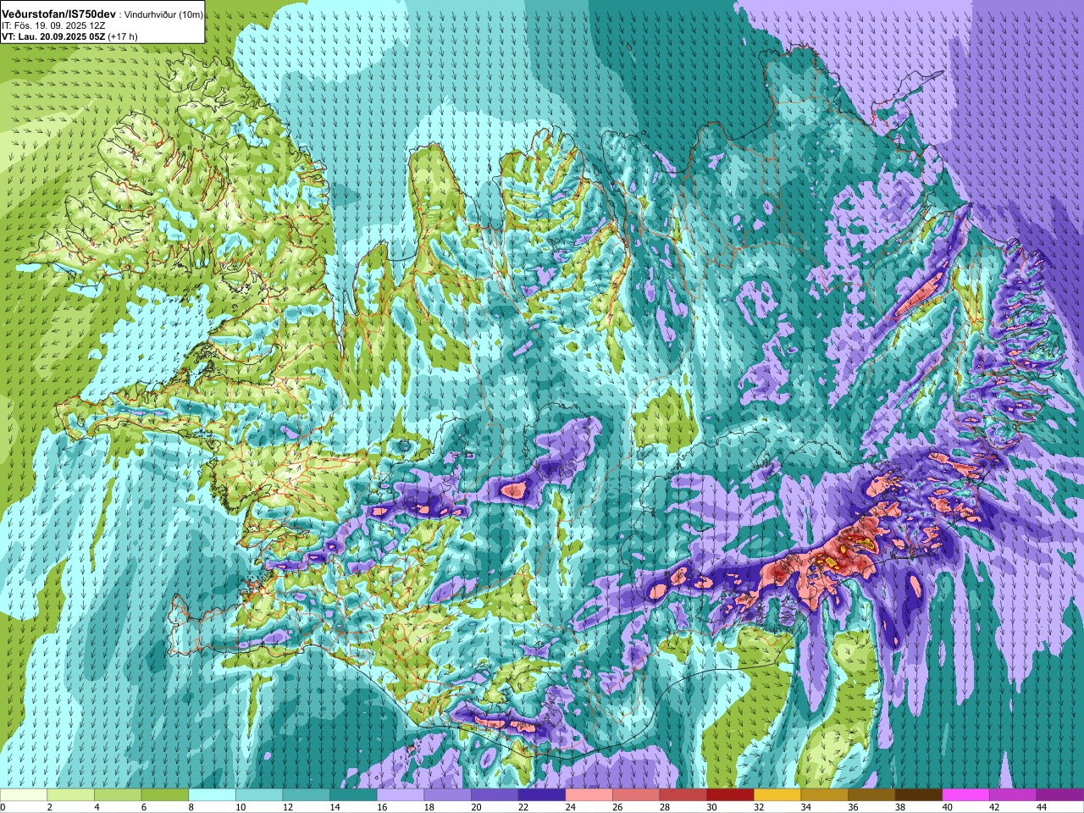
Task: Click the 2–4 light green legend swatch
Action: coord(71,795)
